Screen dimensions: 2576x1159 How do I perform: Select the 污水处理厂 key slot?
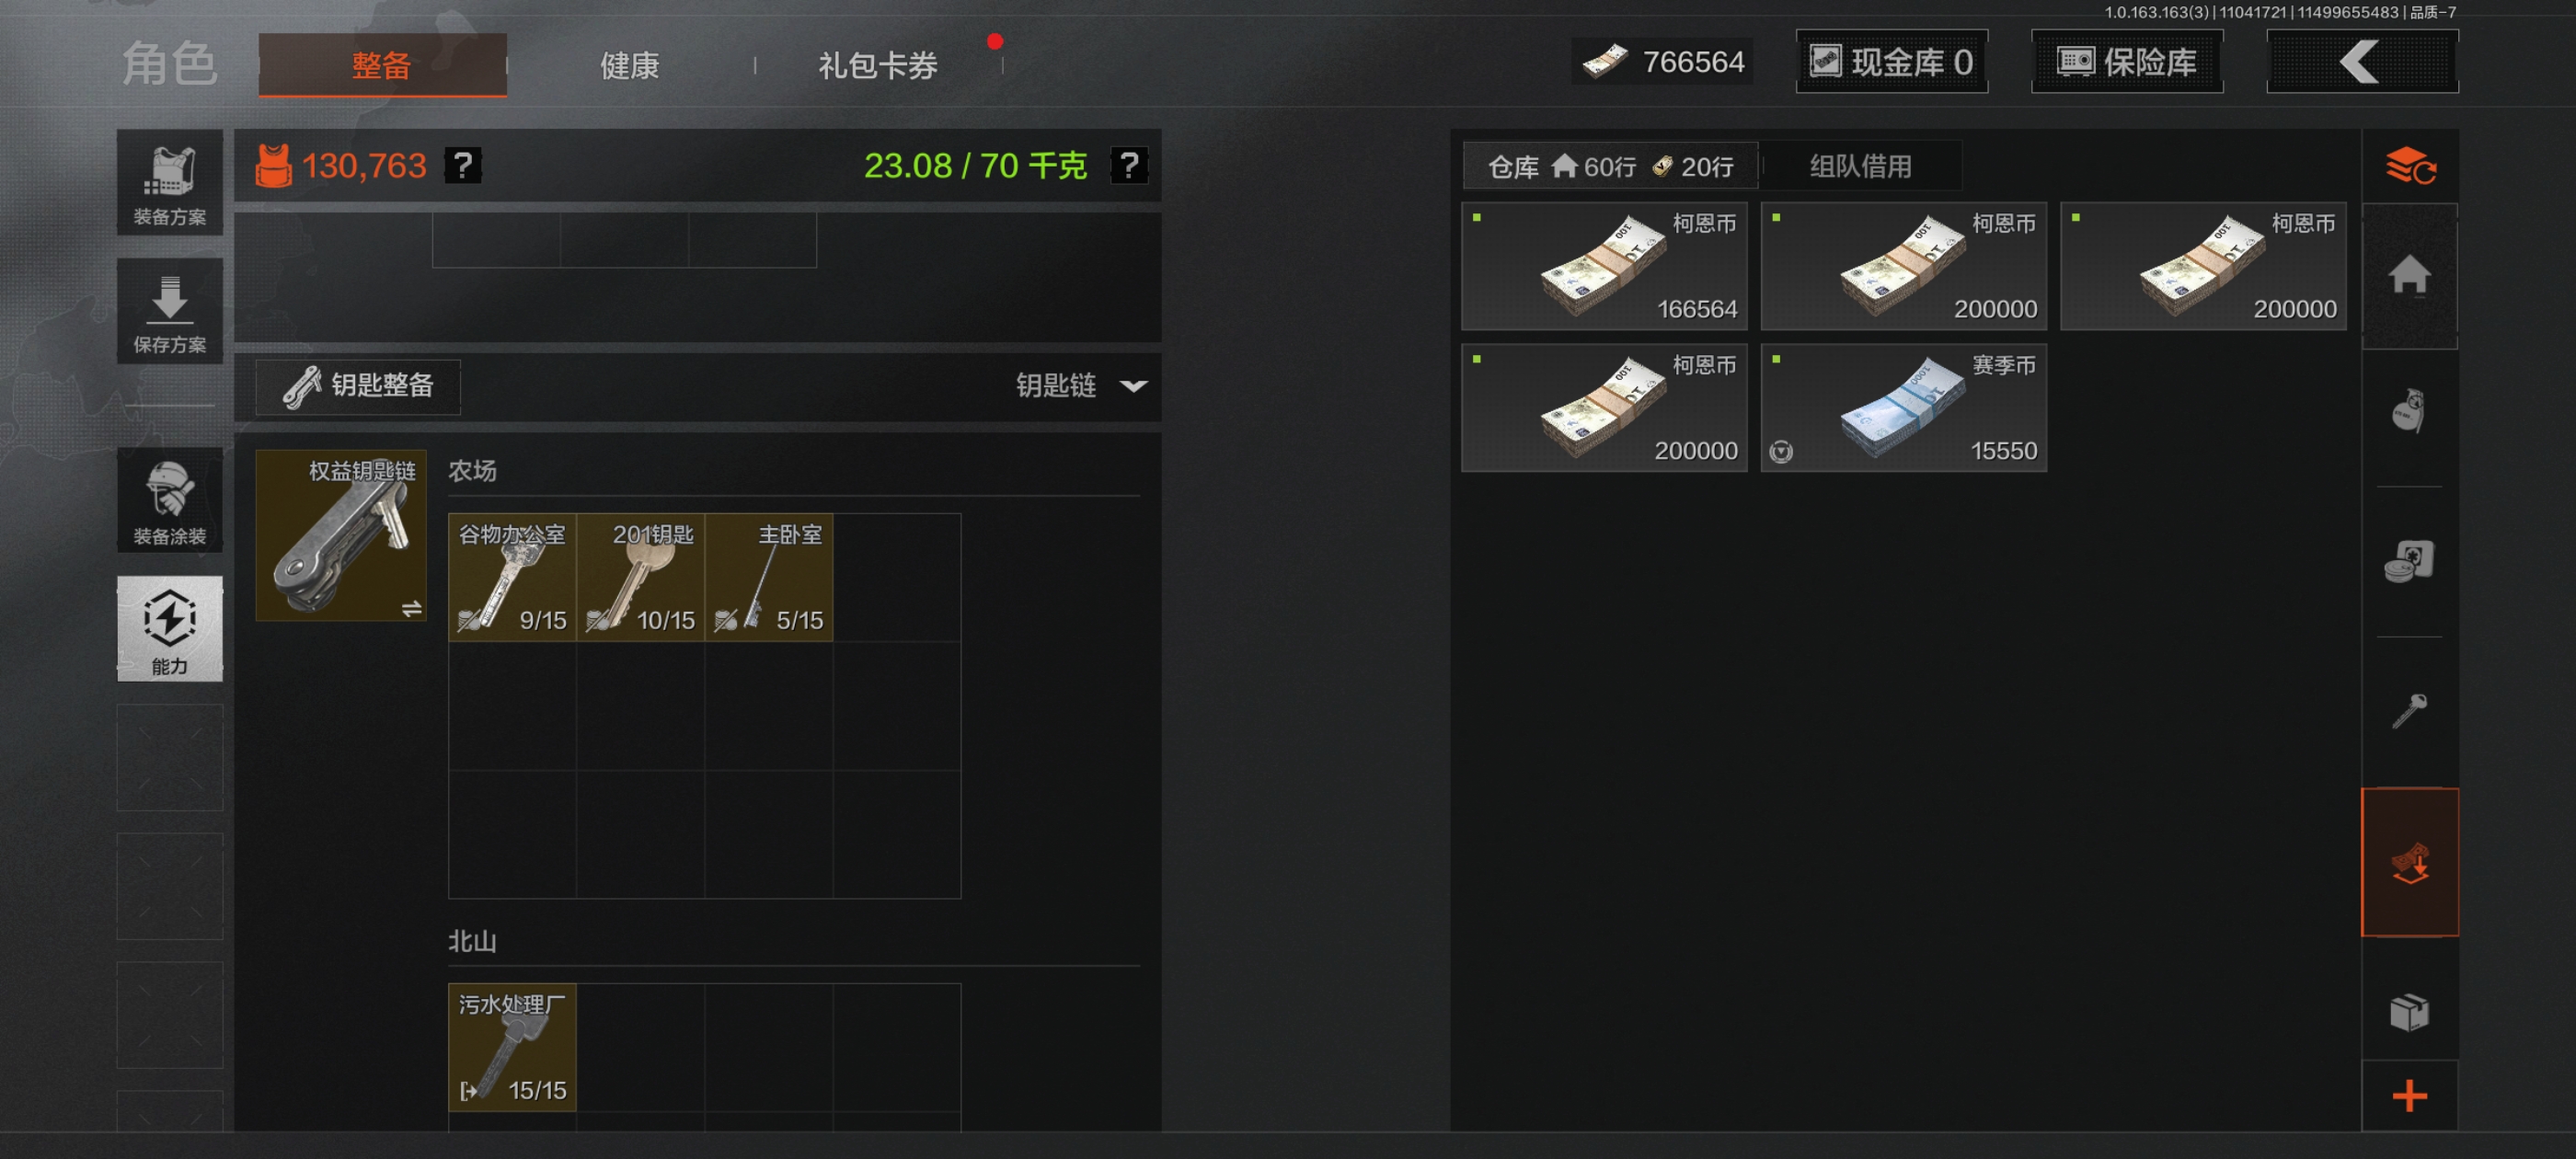pos(512,1047)
